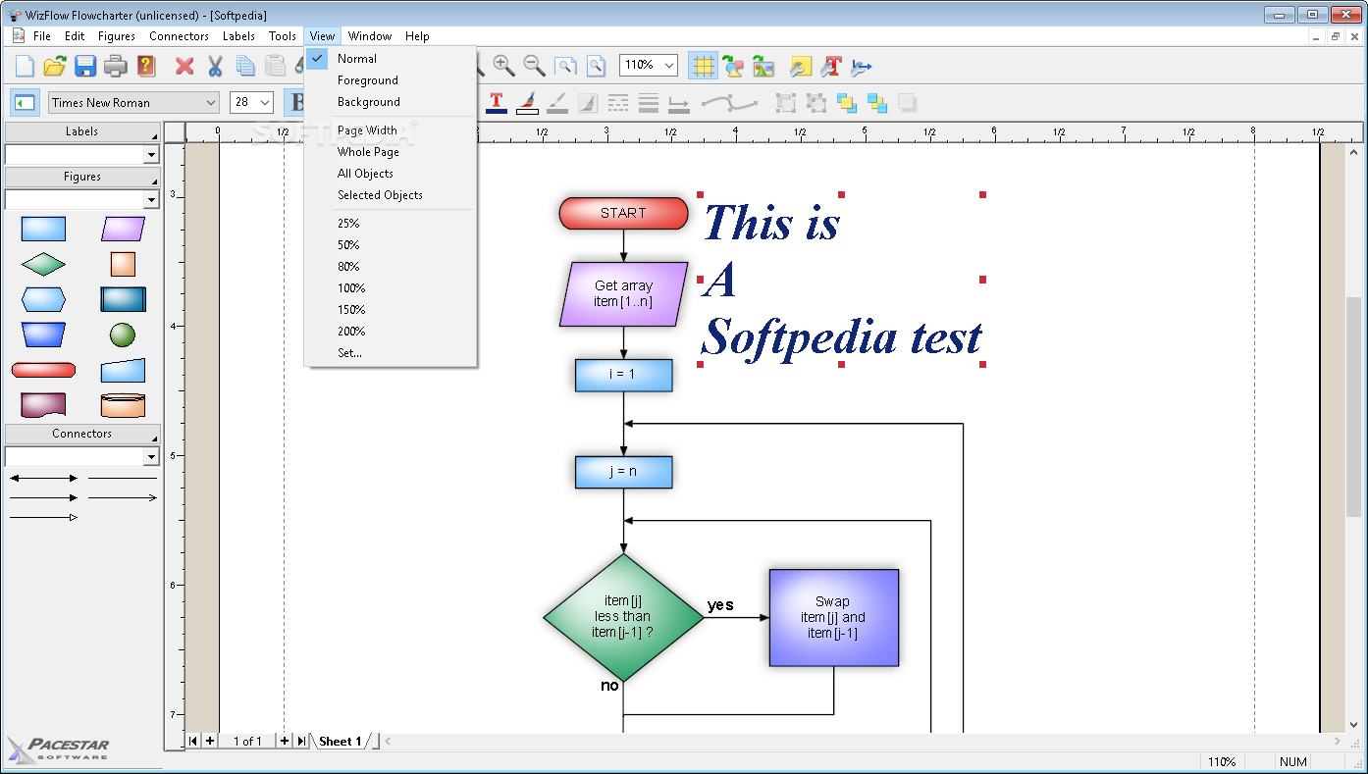1368x774 pixels.
Task: Open the Times New Roman font dropdown
Action: tap(211, 102)
